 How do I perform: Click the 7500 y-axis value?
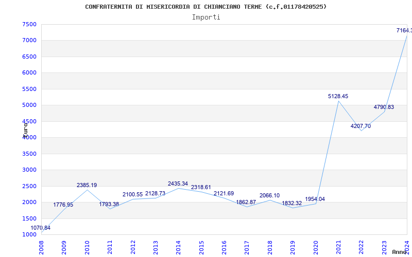[x=29, y=24]
